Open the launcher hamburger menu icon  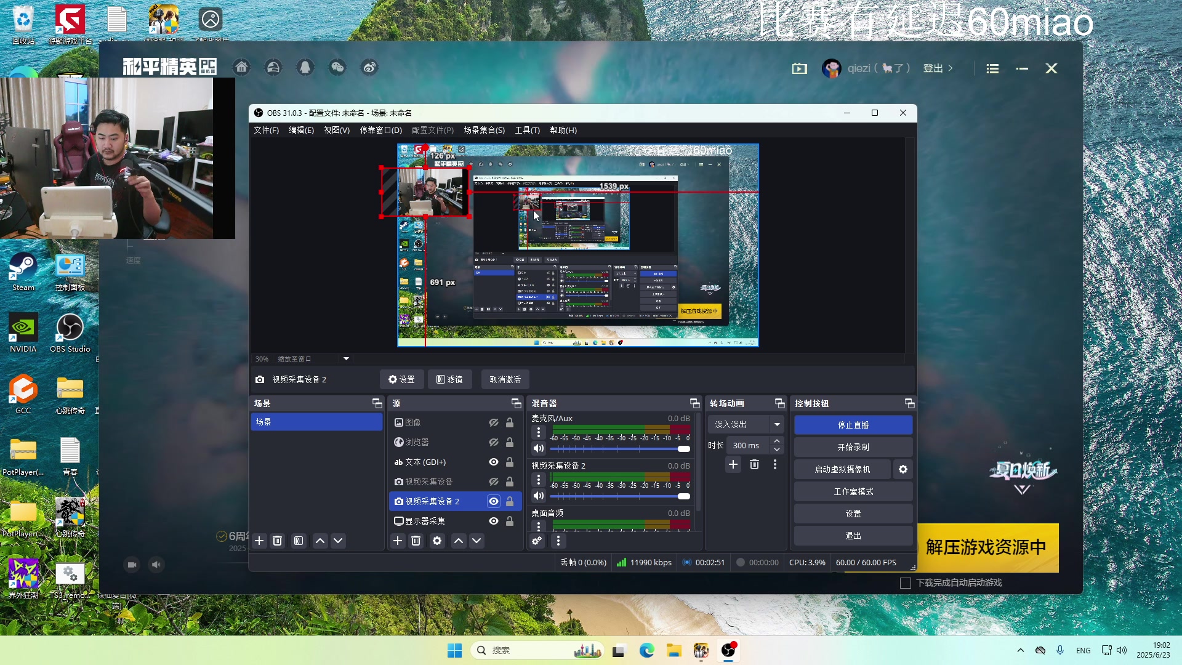[992, 69]
